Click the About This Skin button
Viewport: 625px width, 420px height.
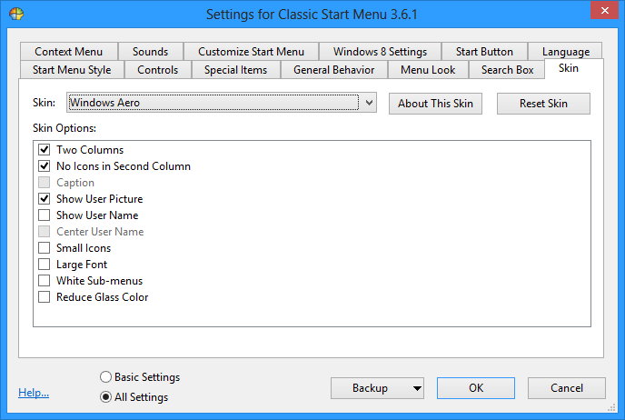[x=436, y=104]
